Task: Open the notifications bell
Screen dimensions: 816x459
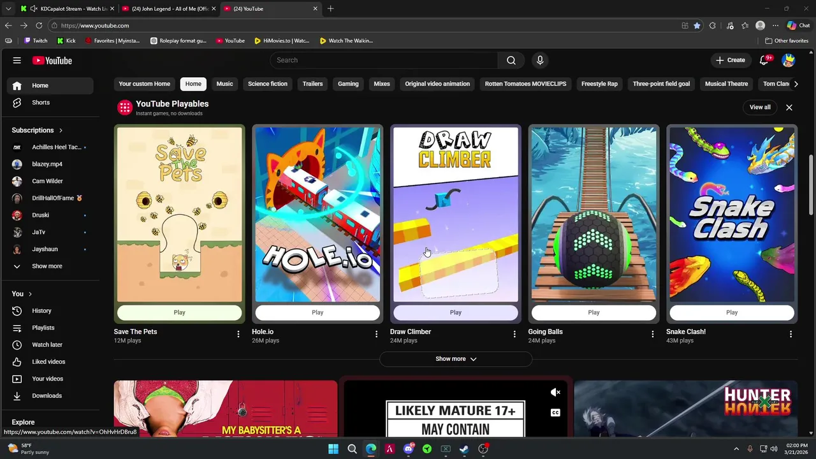Action: pyautogui.click(x=764, y=61)
